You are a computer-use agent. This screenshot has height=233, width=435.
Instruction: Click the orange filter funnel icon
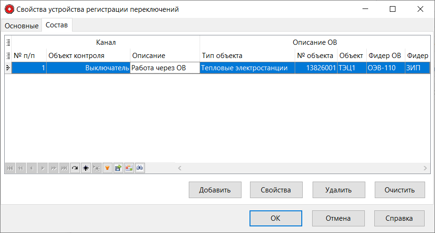[107, 168]
